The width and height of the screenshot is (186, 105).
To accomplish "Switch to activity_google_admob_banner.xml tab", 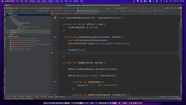I will coord(109,11).
